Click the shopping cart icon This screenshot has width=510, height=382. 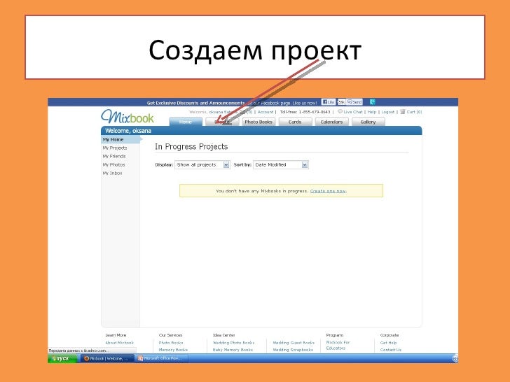click(x=403, y=111)
